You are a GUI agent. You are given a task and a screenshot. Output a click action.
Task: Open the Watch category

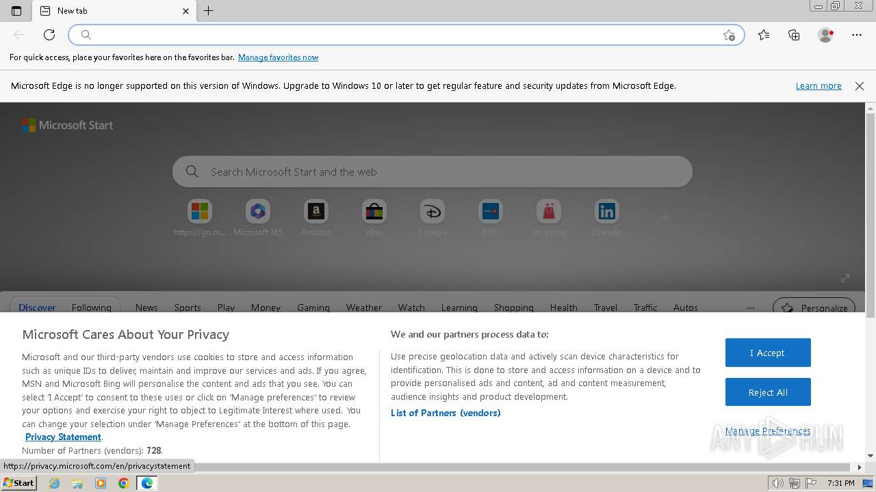point(411,307)
